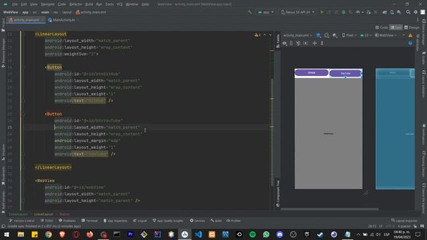Toggle autoconnect icon in design toolbar
Image resolution: width=427 pixels, height=240 pixels.
coord(291,43)
